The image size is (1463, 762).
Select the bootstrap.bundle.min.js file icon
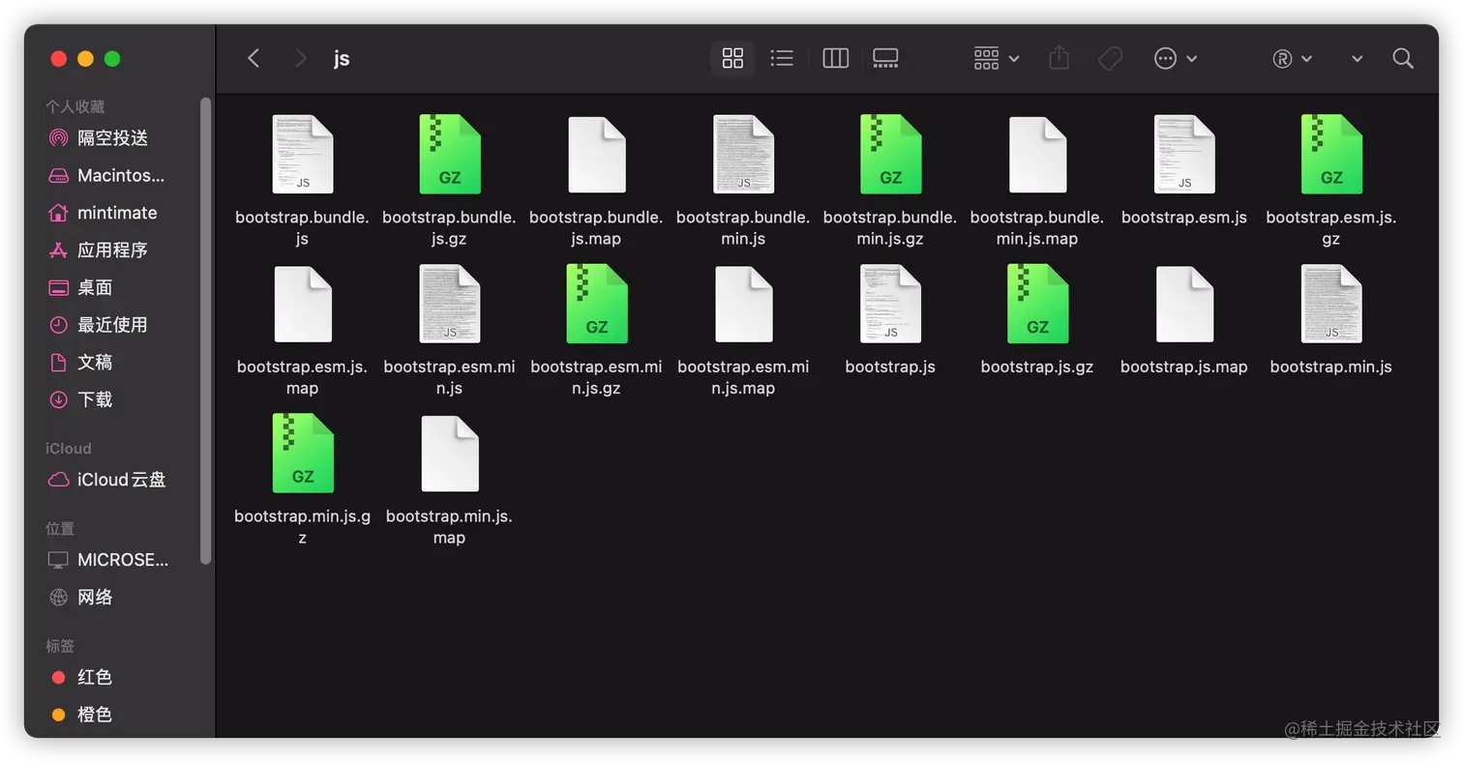click(x=744, y=155)
